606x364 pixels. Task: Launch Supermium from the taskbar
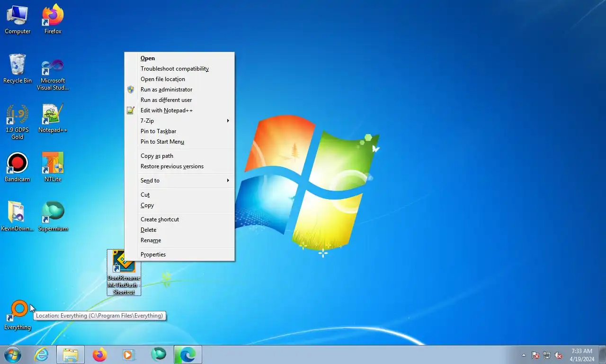click(x=158, y=355)
